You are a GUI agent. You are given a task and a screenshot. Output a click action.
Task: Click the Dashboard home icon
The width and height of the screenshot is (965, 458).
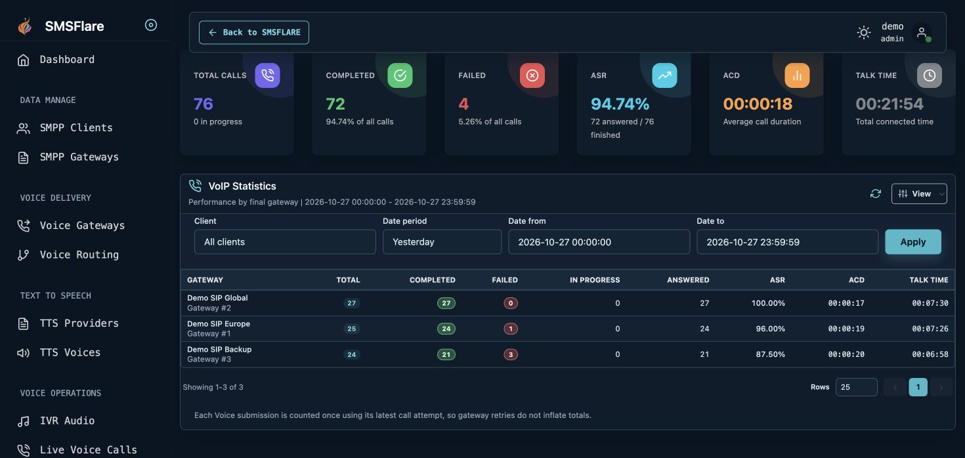click(x=24, y=60)
